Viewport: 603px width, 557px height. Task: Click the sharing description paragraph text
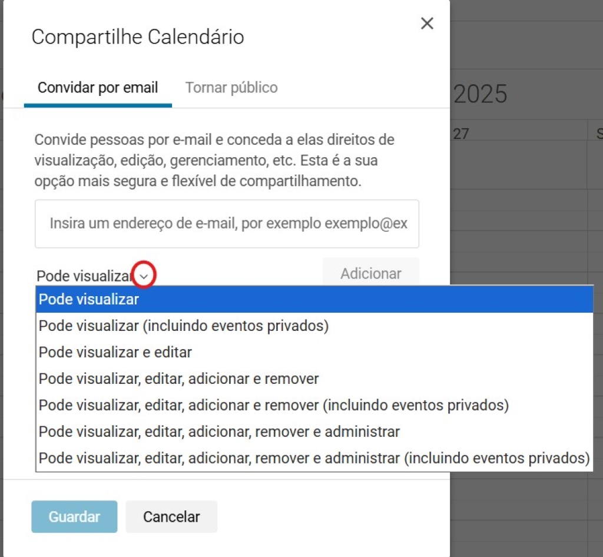pyautogui.click(x=214, y=160)
